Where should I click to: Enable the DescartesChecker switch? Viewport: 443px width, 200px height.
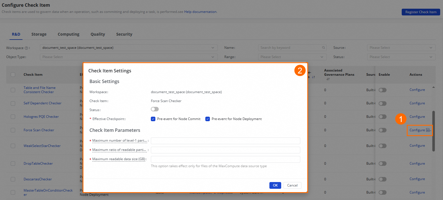383,179
